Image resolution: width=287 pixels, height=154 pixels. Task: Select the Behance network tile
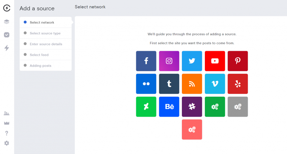click(x=169, y=107)
